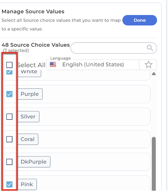Image resolution: width=168 pixels, height=191 pixels.
Task: Enable the Coral checkbox
Action: [10, 139]
